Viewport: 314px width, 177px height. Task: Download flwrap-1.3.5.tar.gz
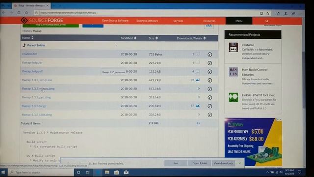(34, 106)
